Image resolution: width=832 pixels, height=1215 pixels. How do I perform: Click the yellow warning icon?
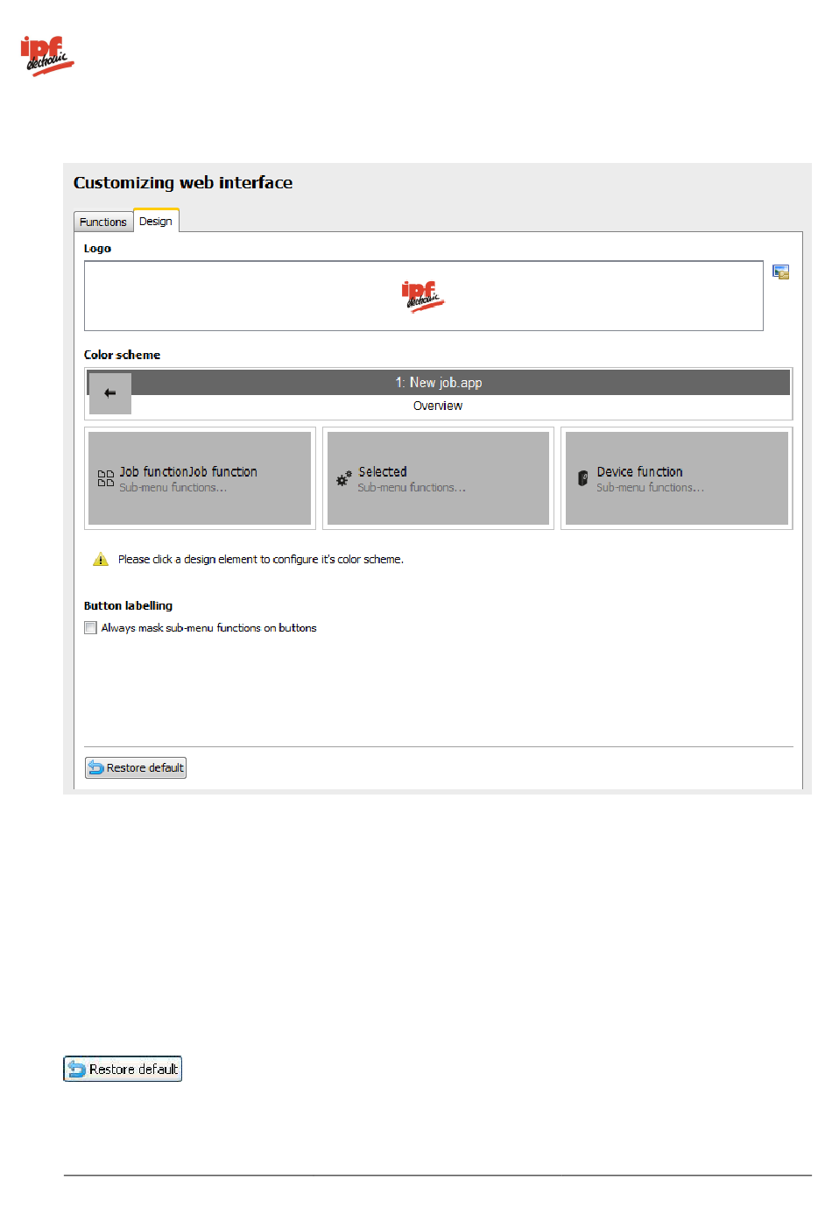[101, 559]
